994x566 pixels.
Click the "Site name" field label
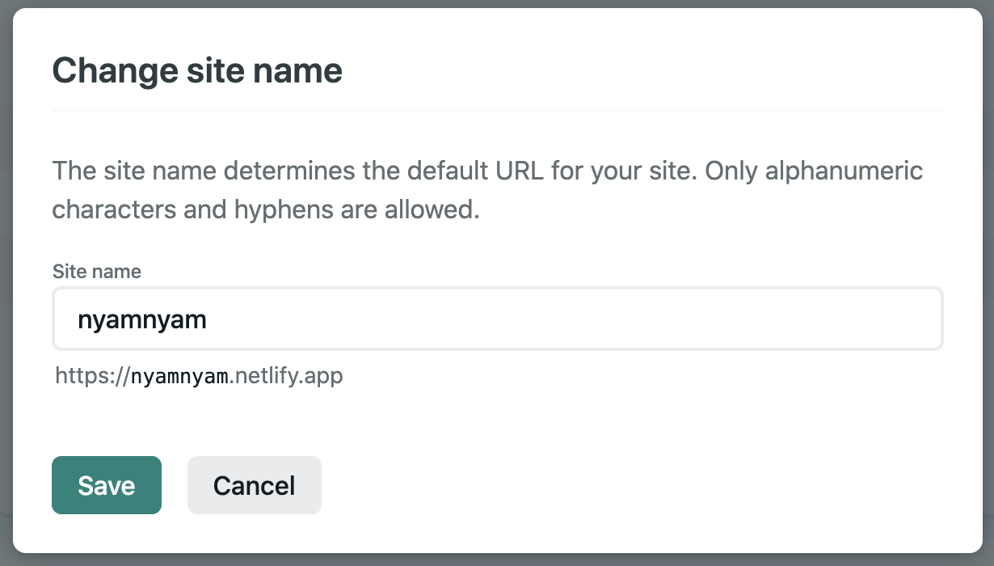click(97, 272)
